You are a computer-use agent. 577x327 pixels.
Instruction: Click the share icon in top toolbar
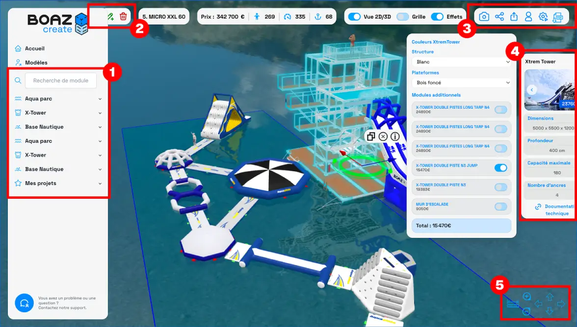(x=499, y=17)
